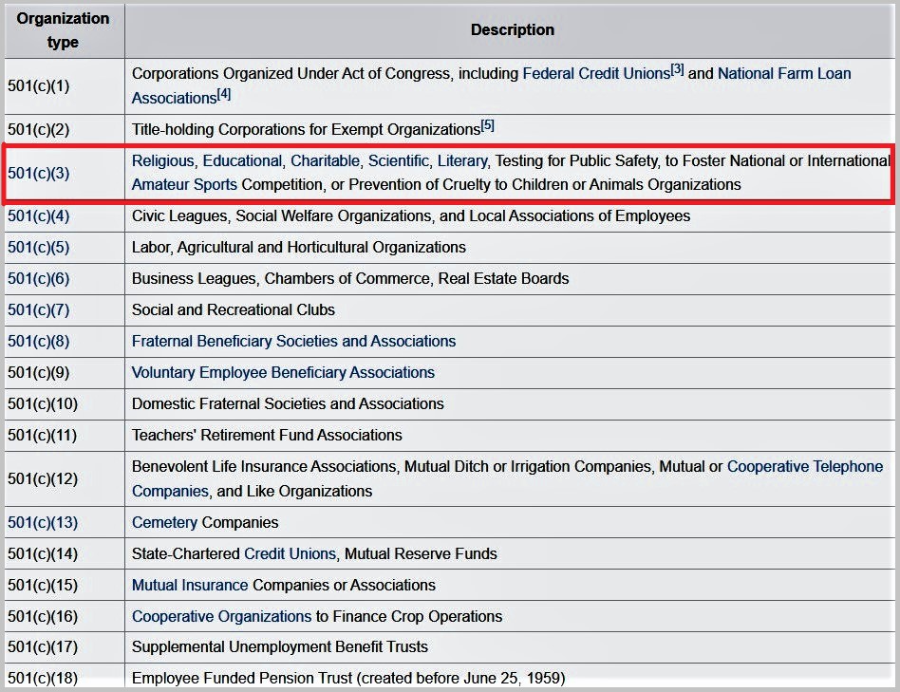Viewport: 900px width, 692px height.
Task: Open the Mutual Insurance link
Action: [x=190, y=586]
